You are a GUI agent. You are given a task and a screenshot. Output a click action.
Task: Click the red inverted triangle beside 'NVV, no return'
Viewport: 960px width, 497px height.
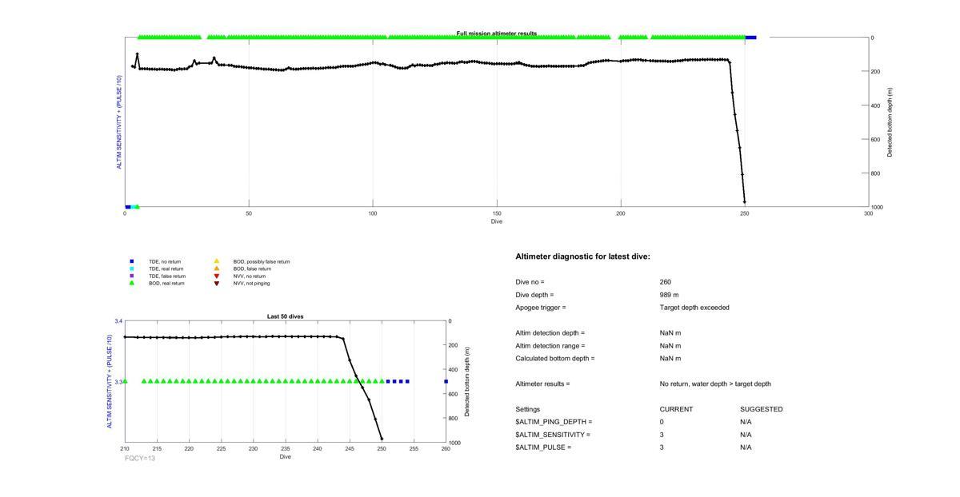click(216, 276)
